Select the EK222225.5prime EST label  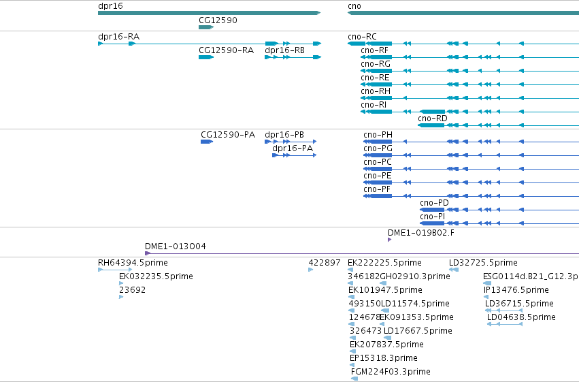[384, 263]
